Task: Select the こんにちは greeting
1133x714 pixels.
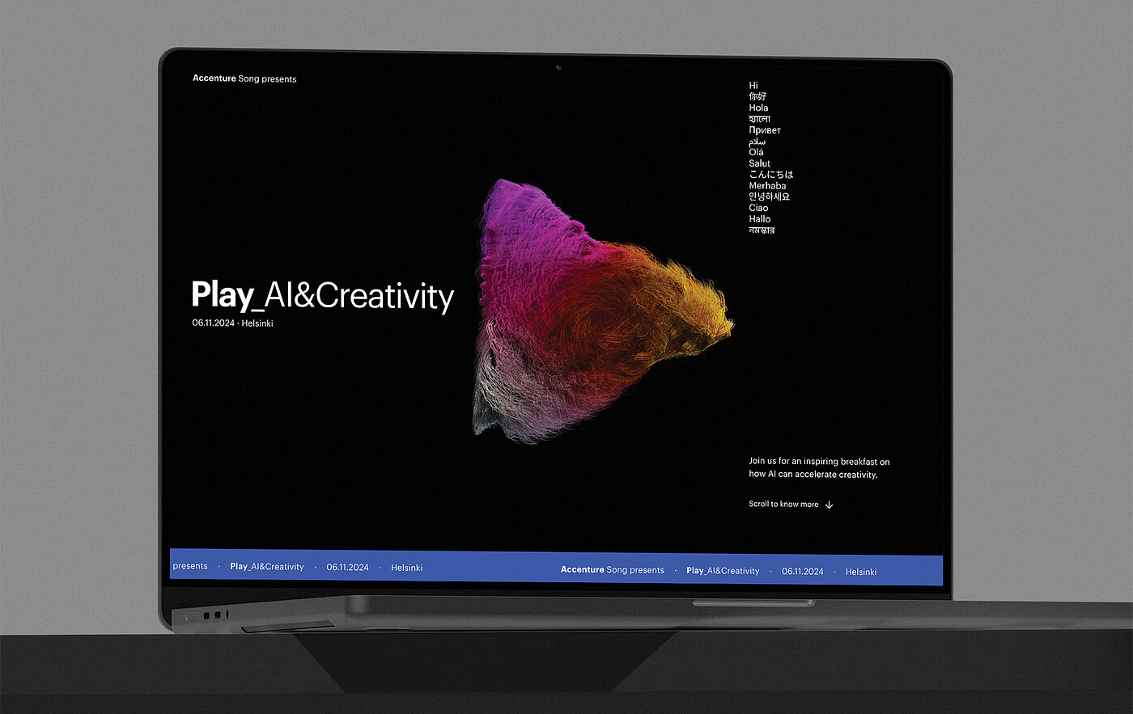Action: coord(770,175)
